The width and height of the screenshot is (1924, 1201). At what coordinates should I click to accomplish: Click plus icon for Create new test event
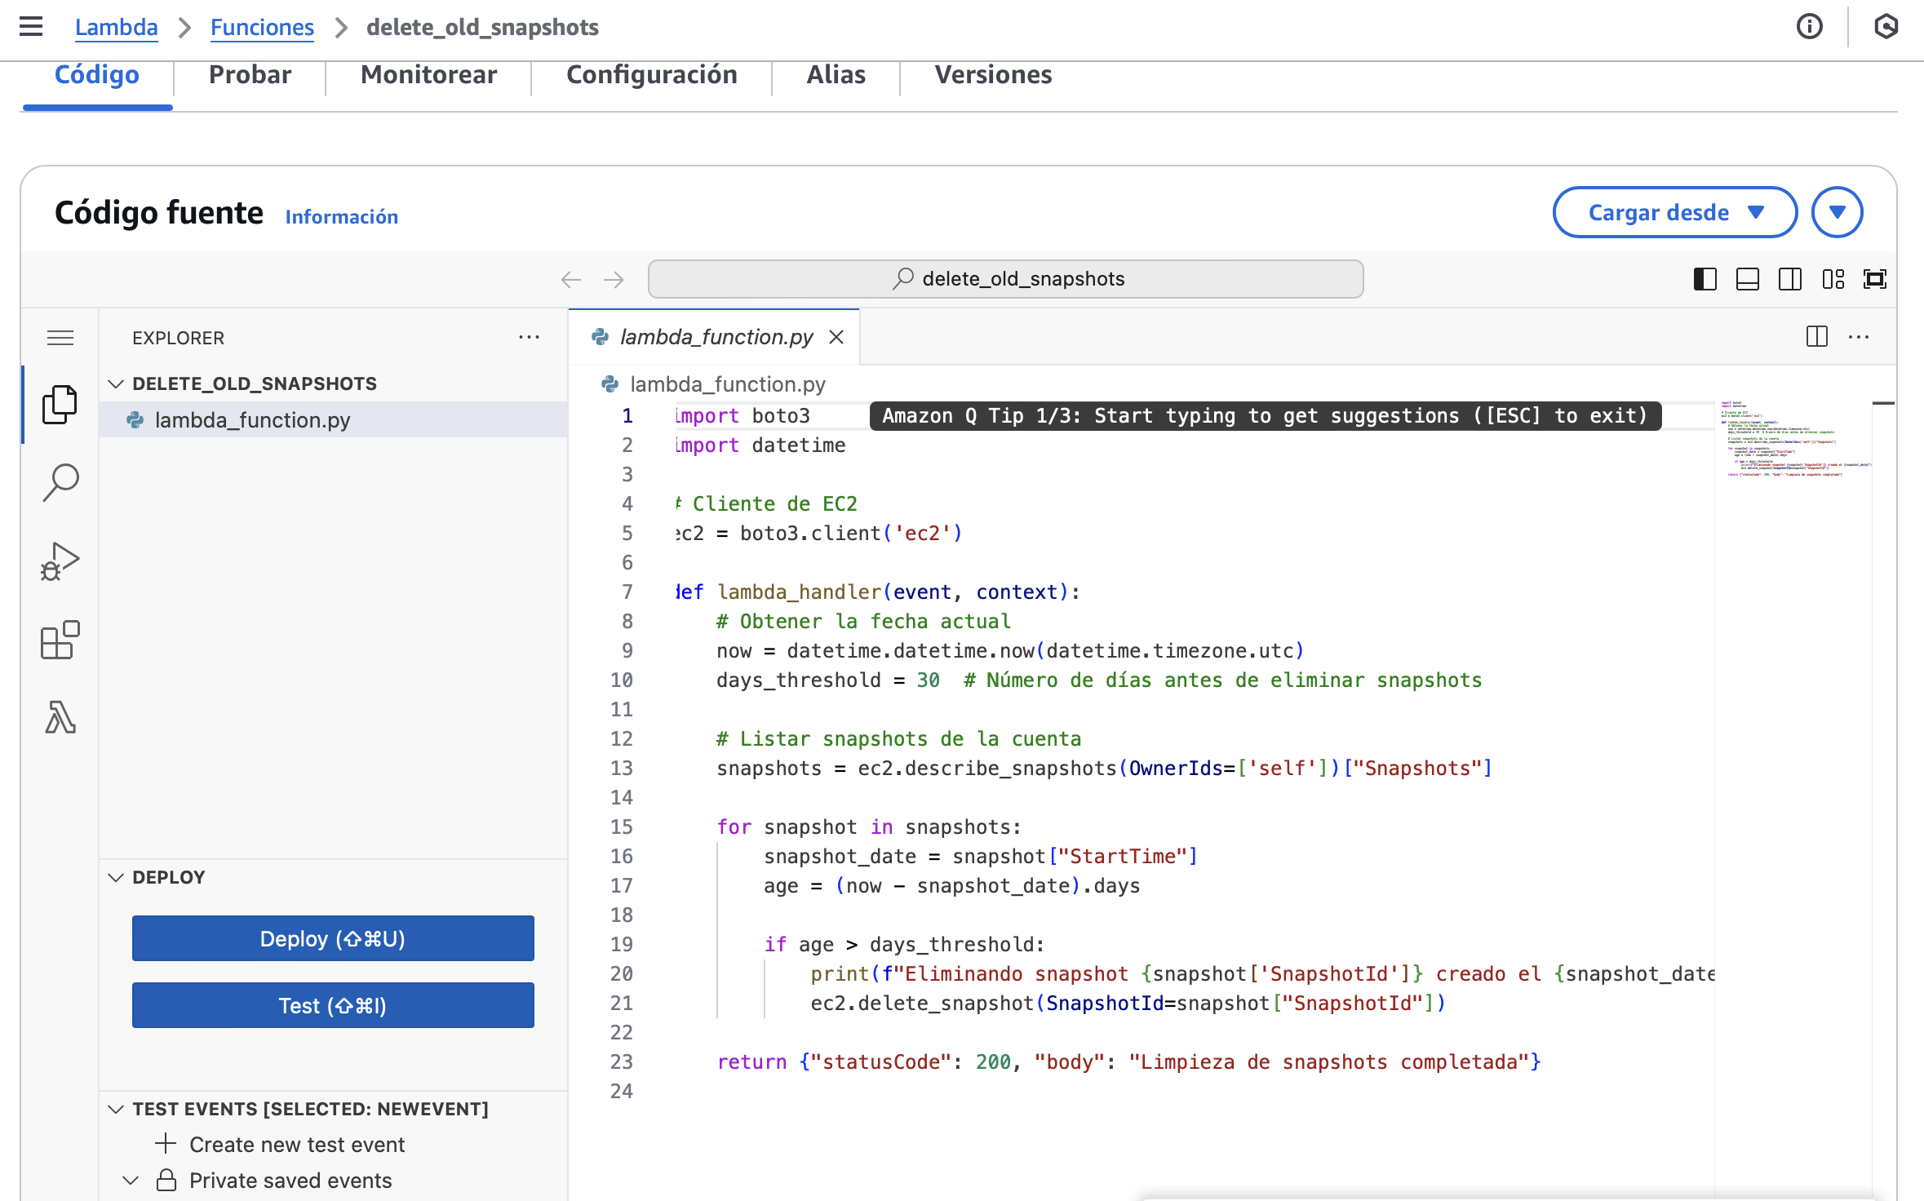tap(166, 1144)
